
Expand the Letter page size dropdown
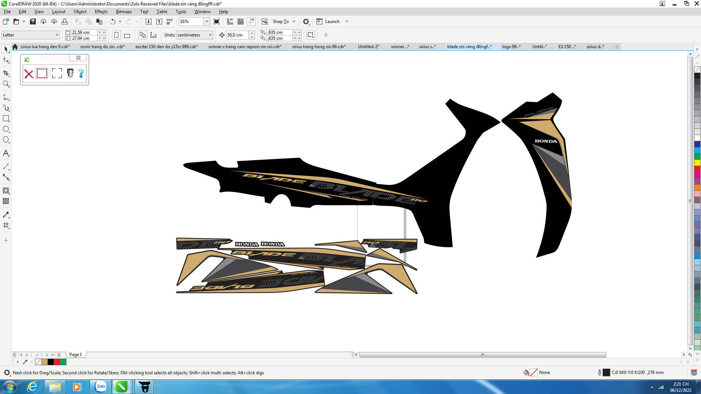click(x=57, y=35)
